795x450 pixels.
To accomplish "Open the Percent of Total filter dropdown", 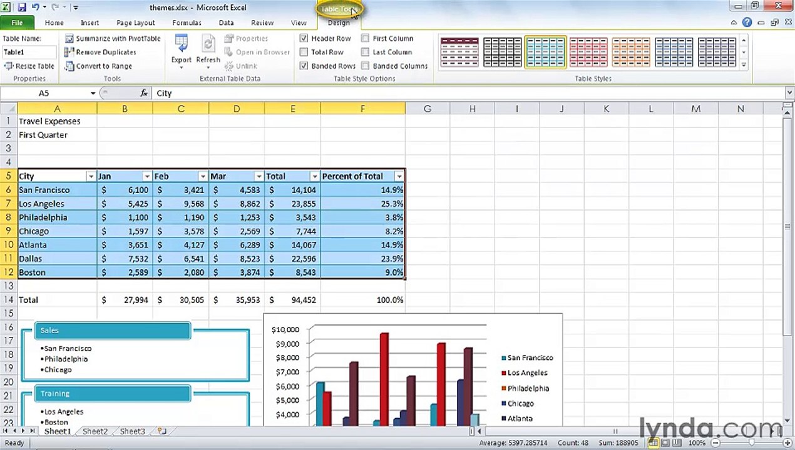I will click(x=399, y=177).
